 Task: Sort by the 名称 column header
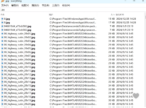pyautogui.click(x=3, y=14)
